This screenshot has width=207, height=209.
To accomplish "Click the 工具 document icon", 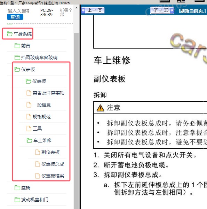I will coord(29,129).
